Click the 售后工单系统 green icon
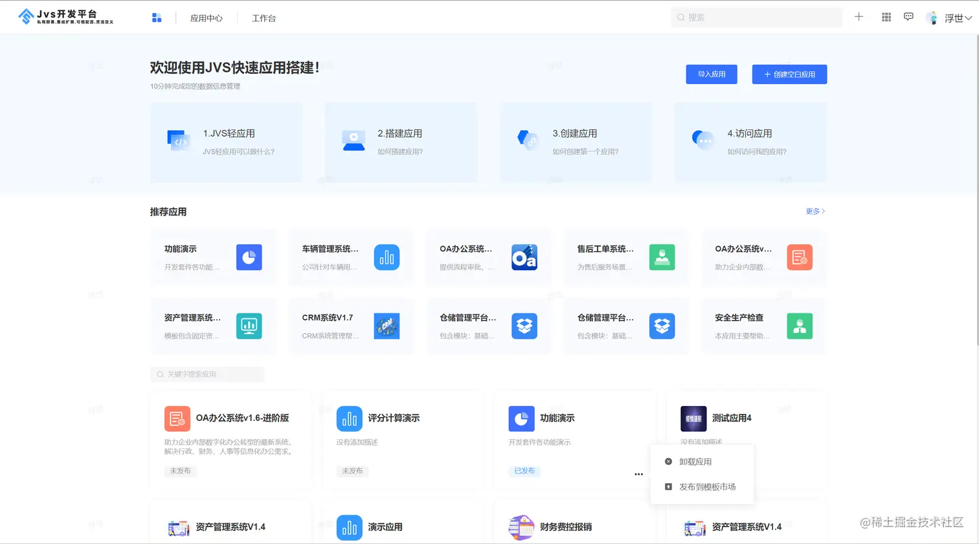 [662, 257]
